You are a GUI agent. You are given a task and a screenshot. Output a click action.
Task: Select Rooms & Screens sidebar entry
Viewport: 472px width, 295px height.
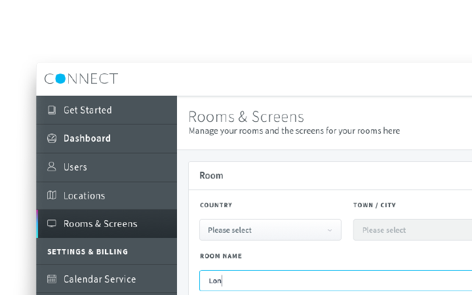107,224
